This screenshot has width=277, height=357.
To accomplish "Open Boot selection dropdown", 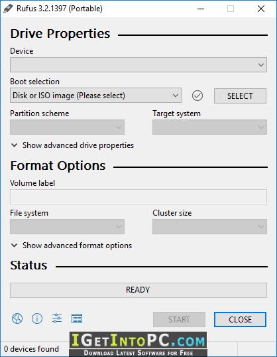I will point(95,96).
